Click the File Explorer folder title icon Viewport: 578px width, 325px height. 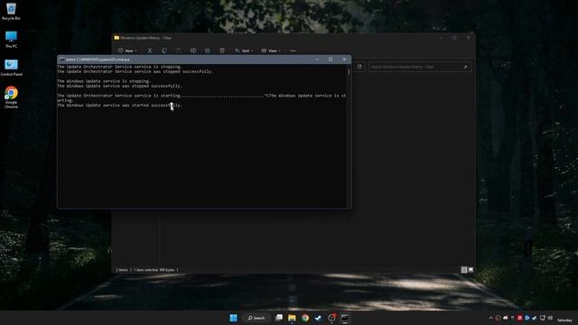[117, 38]
